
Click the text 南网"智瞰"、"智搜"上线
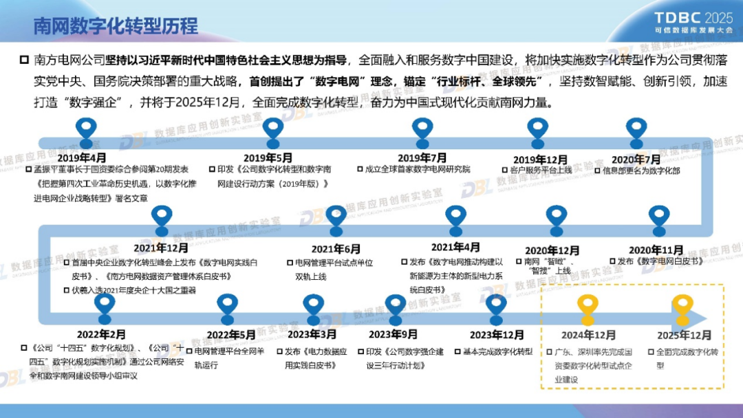[x=550, y=266]
